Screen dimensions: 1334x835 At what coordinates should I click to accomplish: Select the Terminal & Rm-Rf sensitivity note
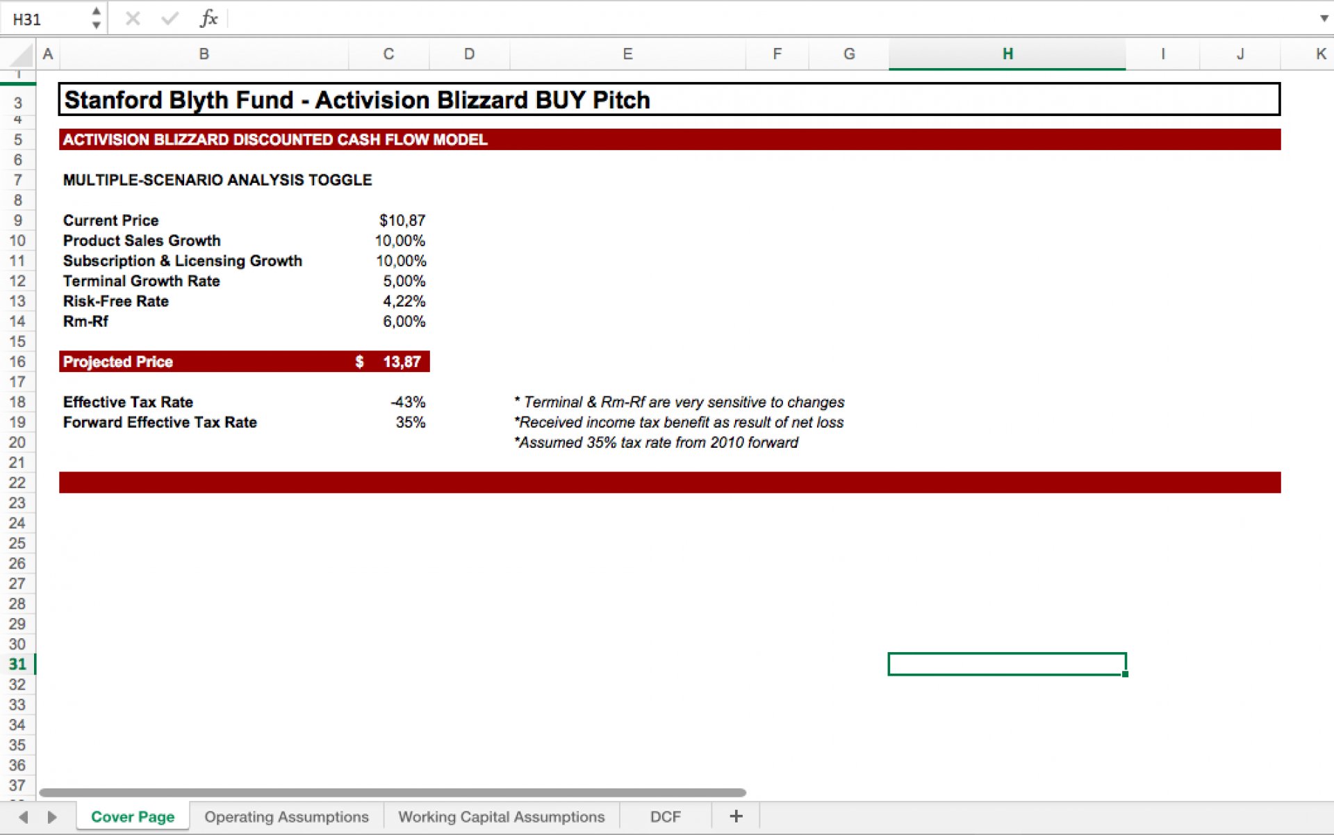(679, 402)
